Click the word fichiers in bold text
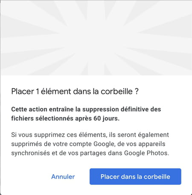192x195 pixels. 22,119
